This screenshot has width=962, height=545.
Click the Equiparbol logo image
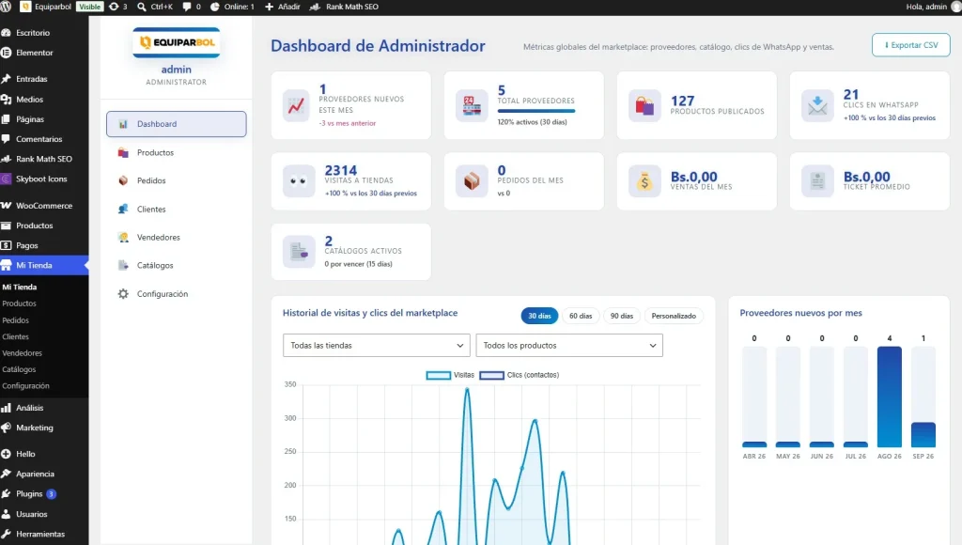pyautogui.click(x=176, y=42)
